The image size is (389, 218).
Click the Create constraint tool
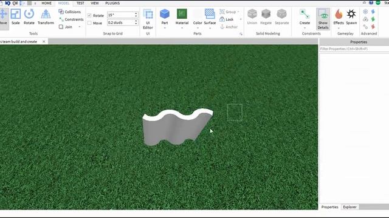coord(305,16)
